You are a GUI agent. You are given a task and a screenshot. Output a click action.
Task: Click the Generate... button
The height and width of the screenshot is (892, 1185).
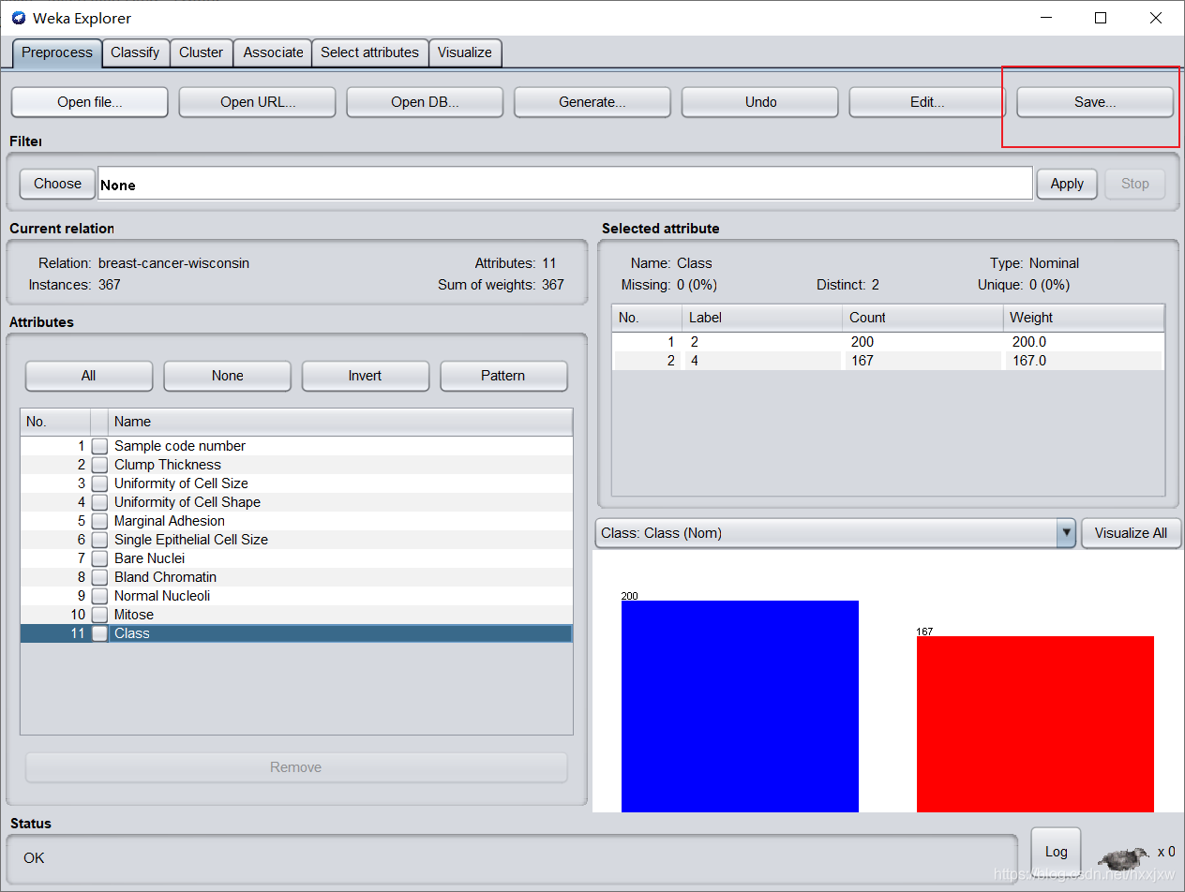[x=592, y=102]
